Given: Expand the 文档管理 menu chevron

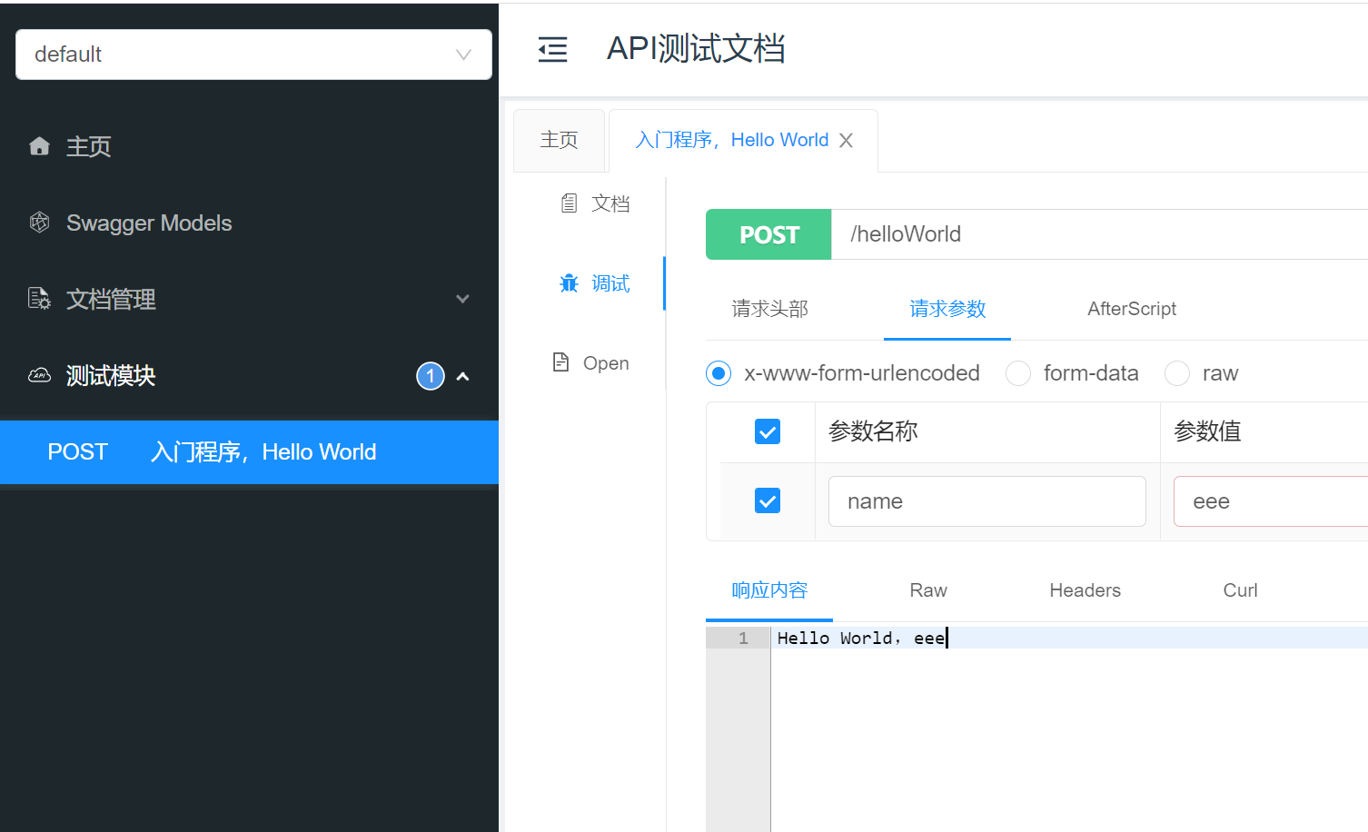Looking at the screenshot, I should click(x=462, y=299).
